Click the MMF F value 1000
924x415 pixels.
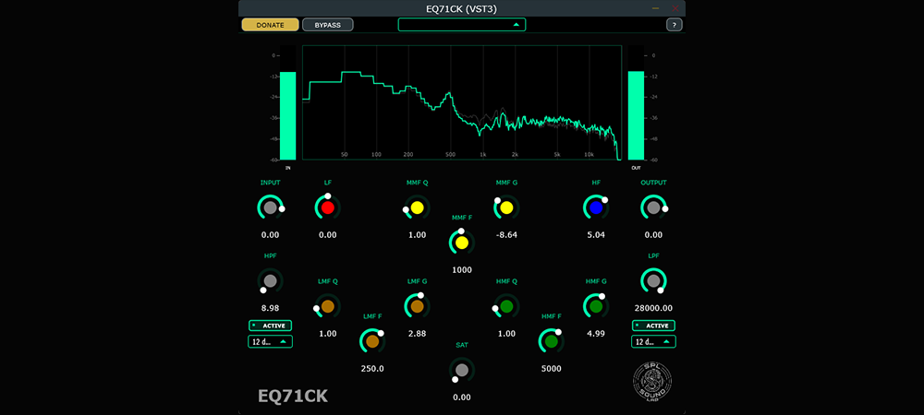click(x=461, y=270)
